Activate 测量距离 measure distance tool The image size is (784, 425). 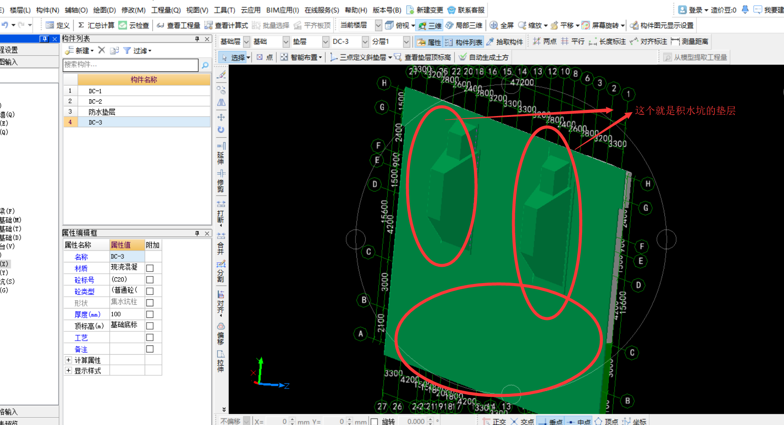(x=689, y=41)
